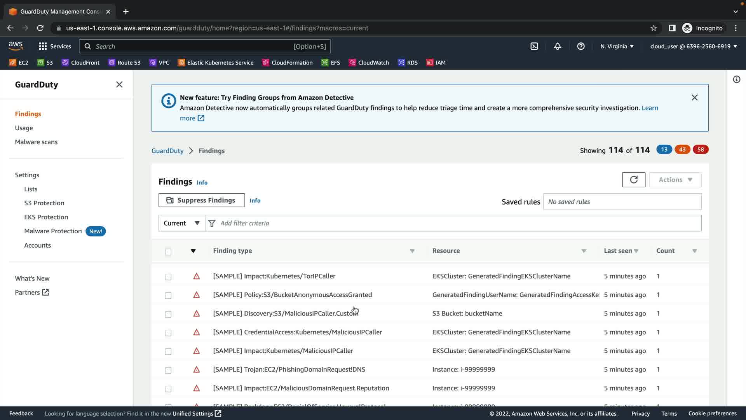Image resolution: width=746 pixels, height=420 pixels.
Task: Open the Saved rules dropdown
Action: pyautogui.click(x=622, y=202)
